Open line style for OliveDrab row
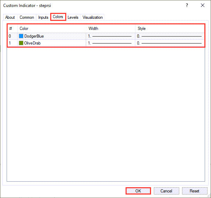The image size is (211, 198). click(170, 43)
